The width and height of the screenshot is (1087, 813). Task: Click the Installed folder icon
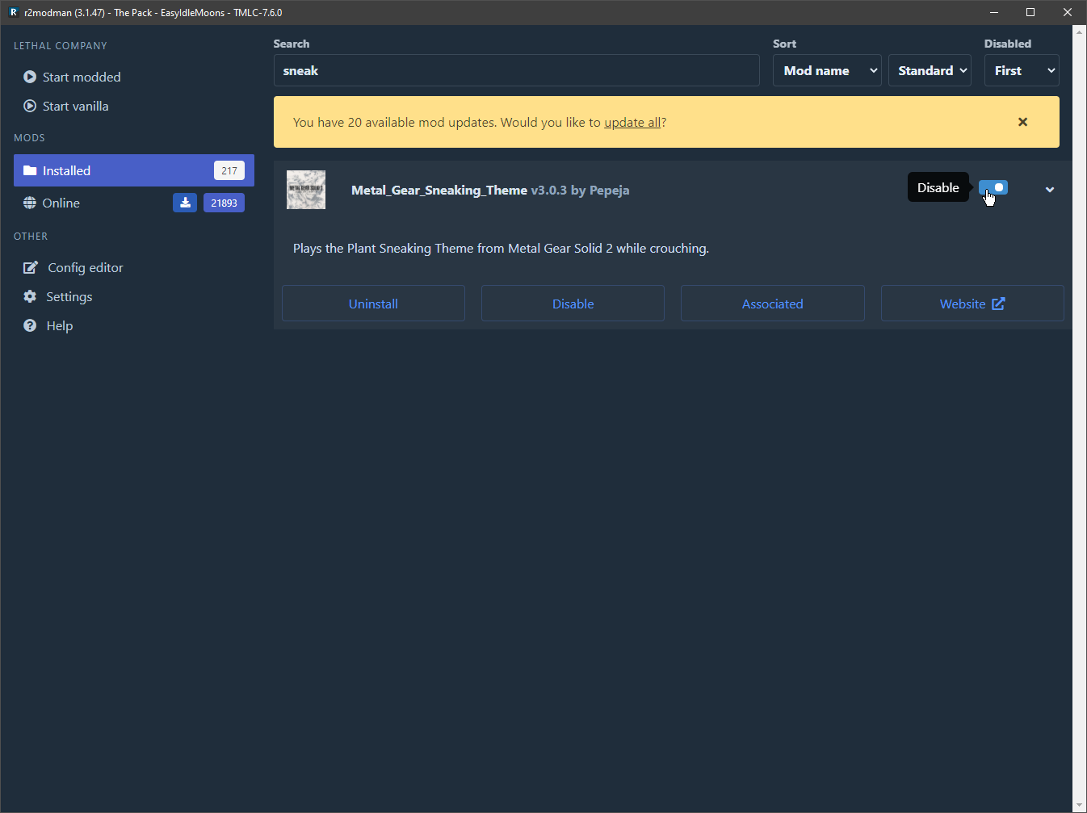click(30, 170)
